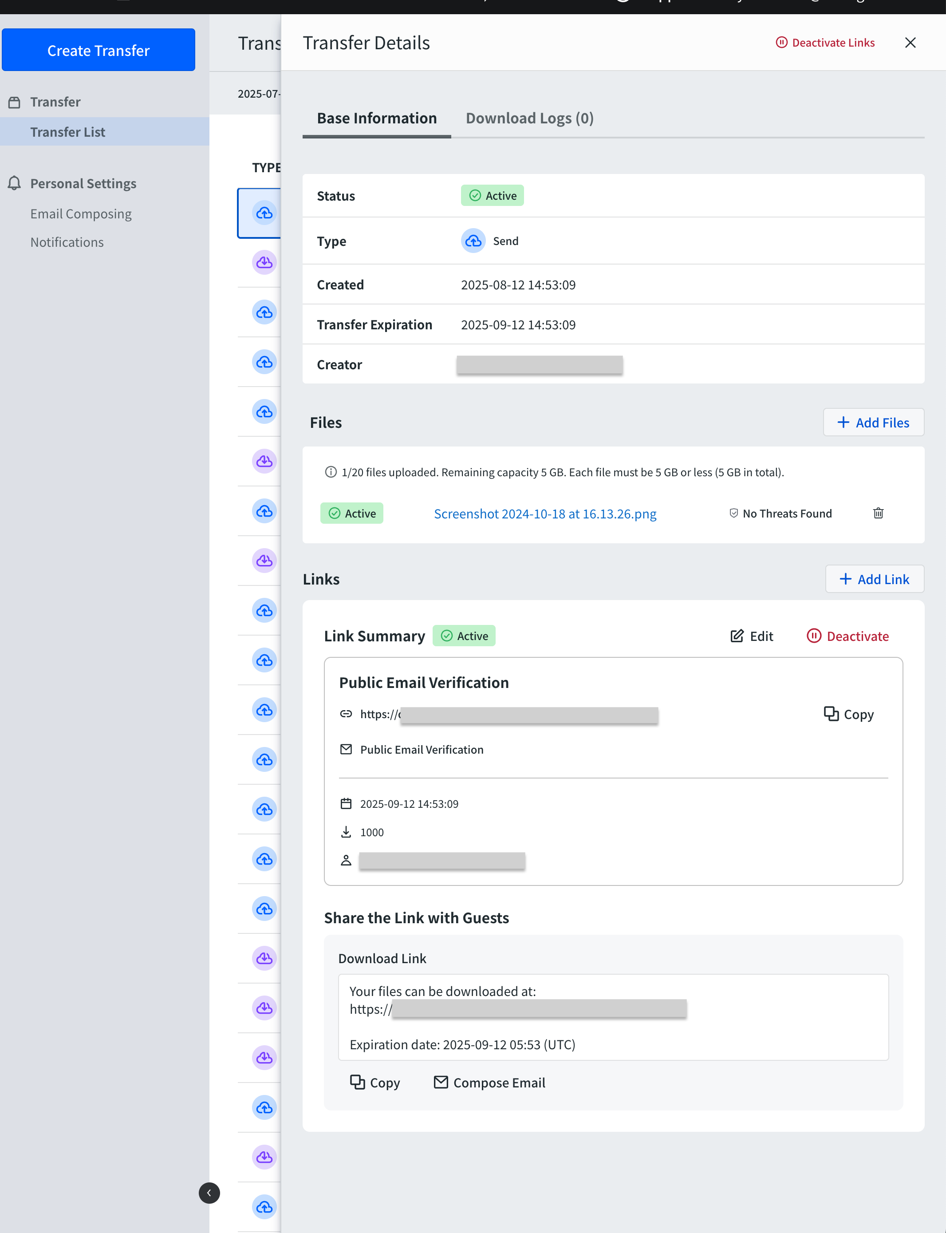Switch to the Download Logs tab

pos(529,118)
